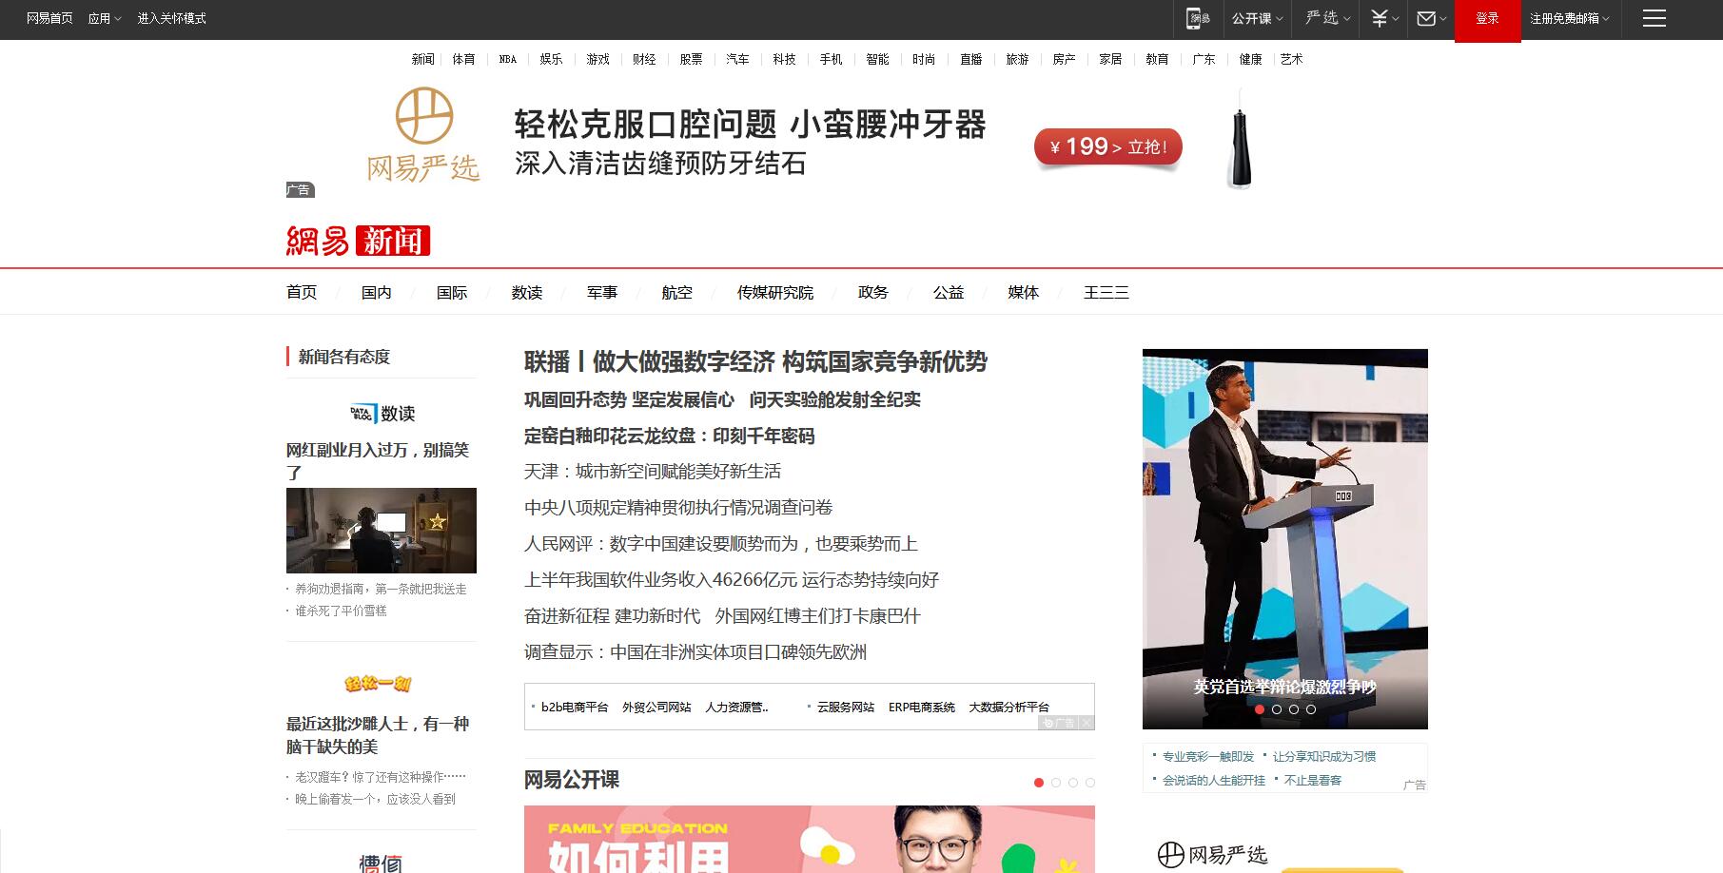Enable 进入关怀模式
Image resolution: width=1723 pixels, height=873 pixels.
pyautogui.click(x=171, y=18)
